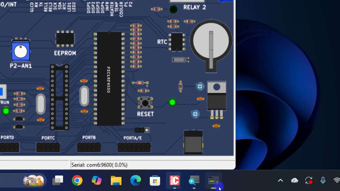The width and height of the screenshot is (340, 191).
Task: Click the empty IC socket
Action: pos(59,97)
